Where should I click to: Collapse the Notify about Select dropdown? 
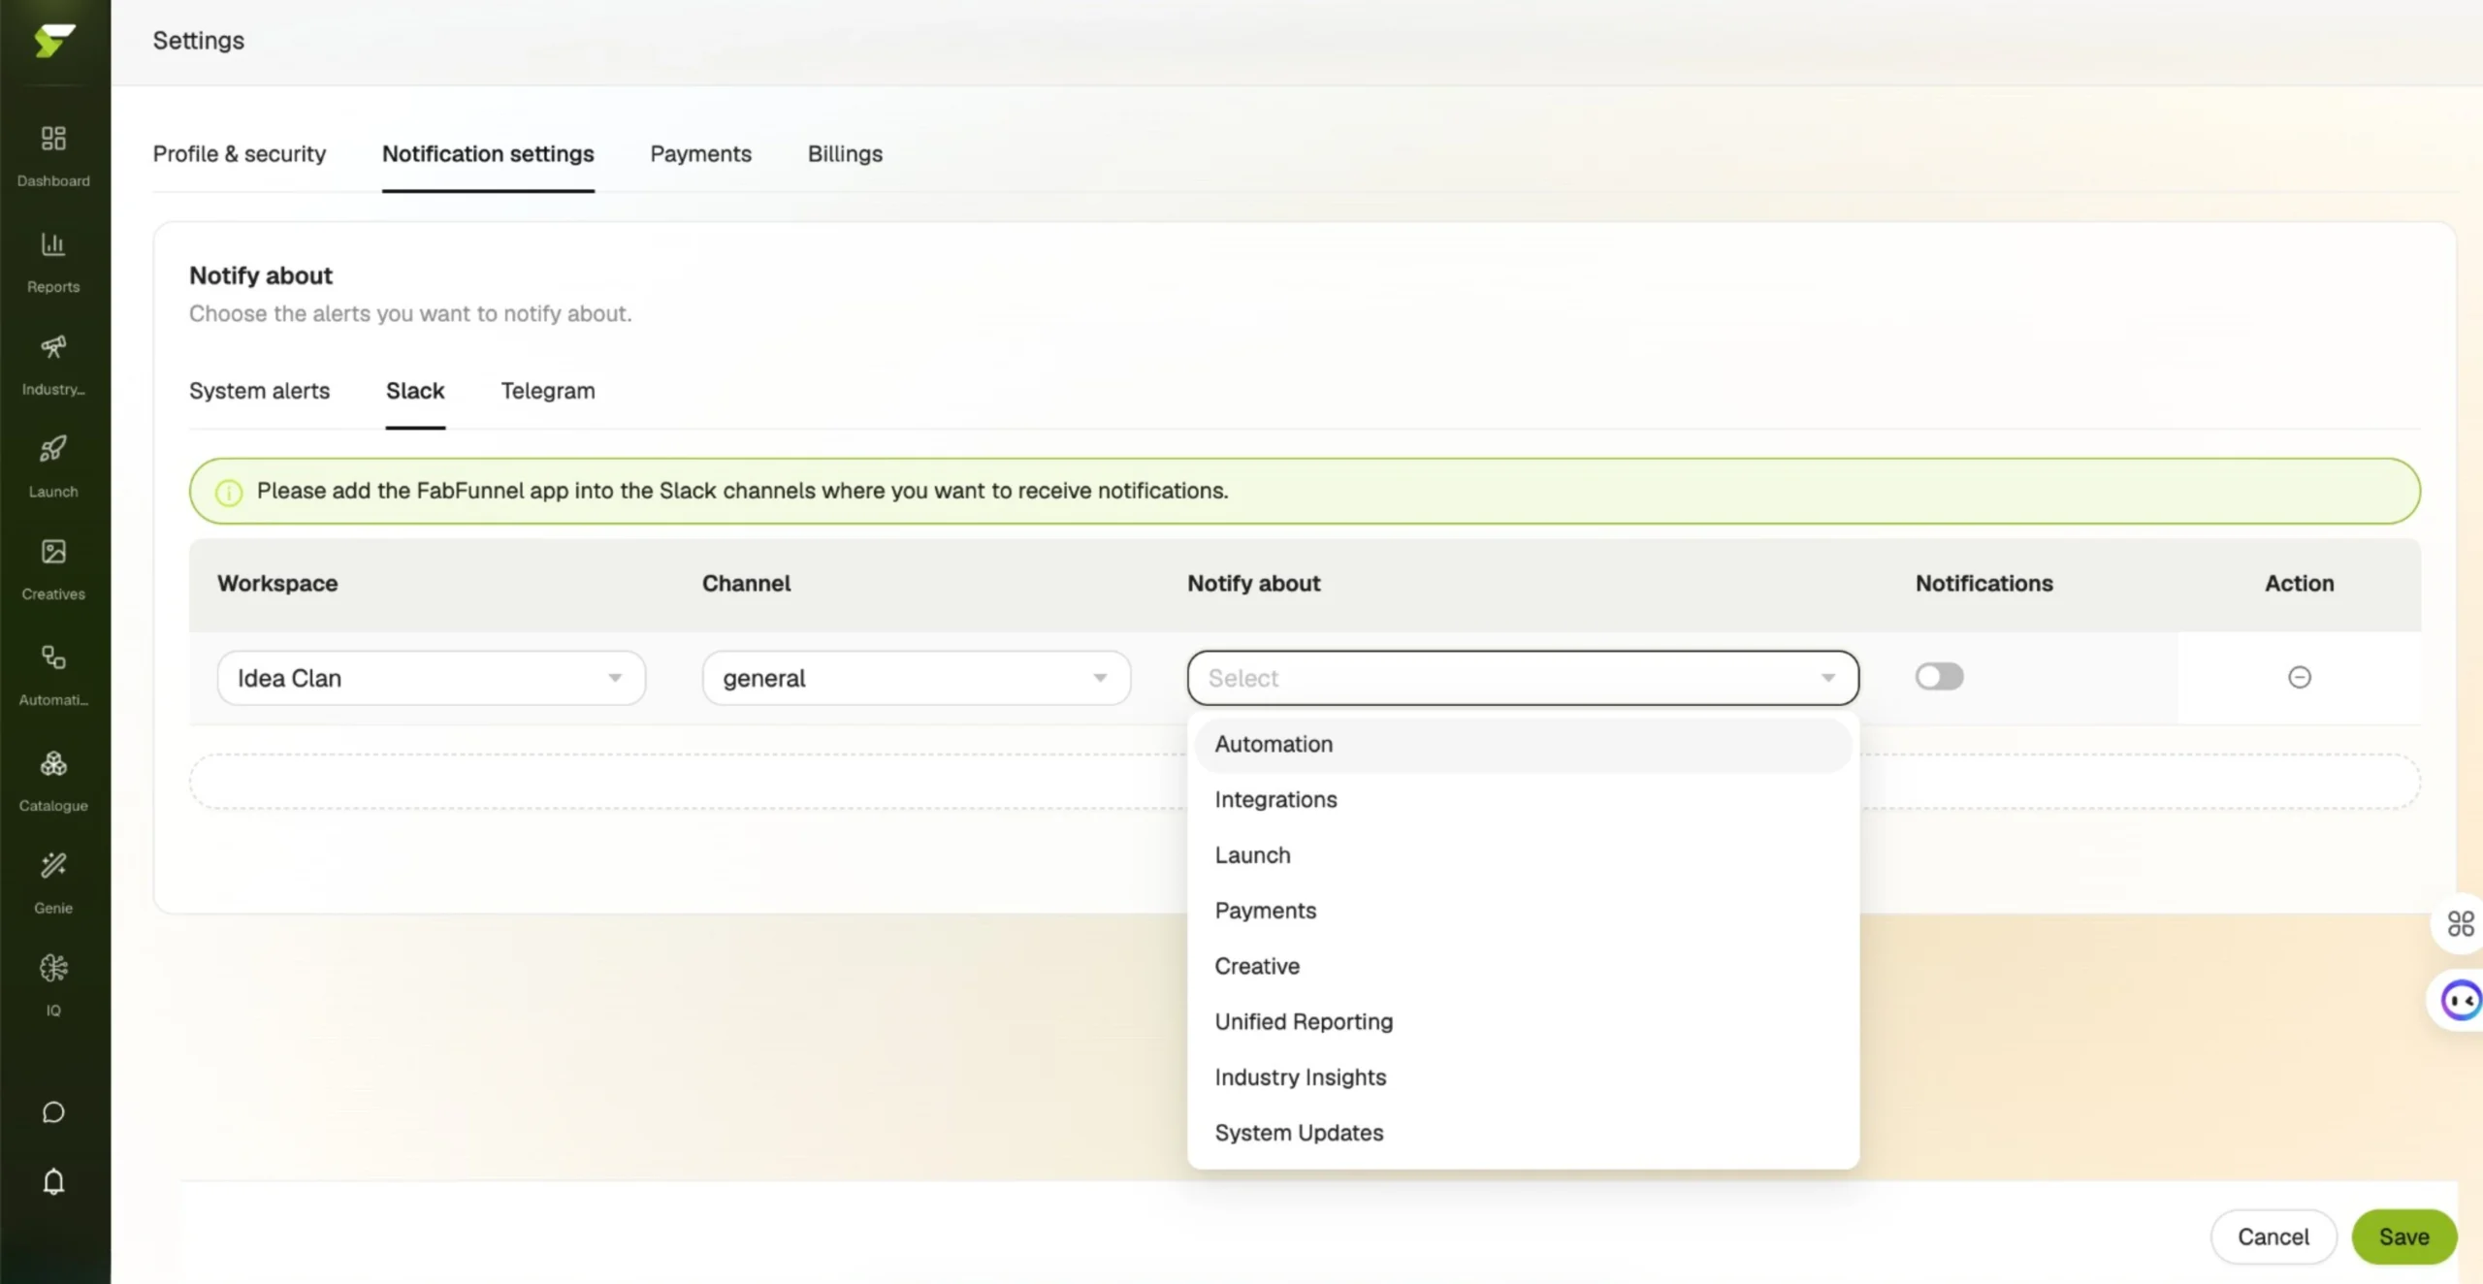1523,678
